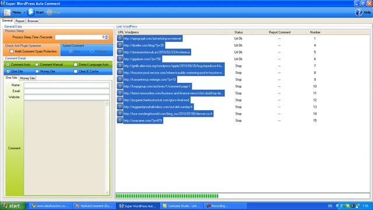
Task: Open Help via the question mark icon
Action: (359, 12)
